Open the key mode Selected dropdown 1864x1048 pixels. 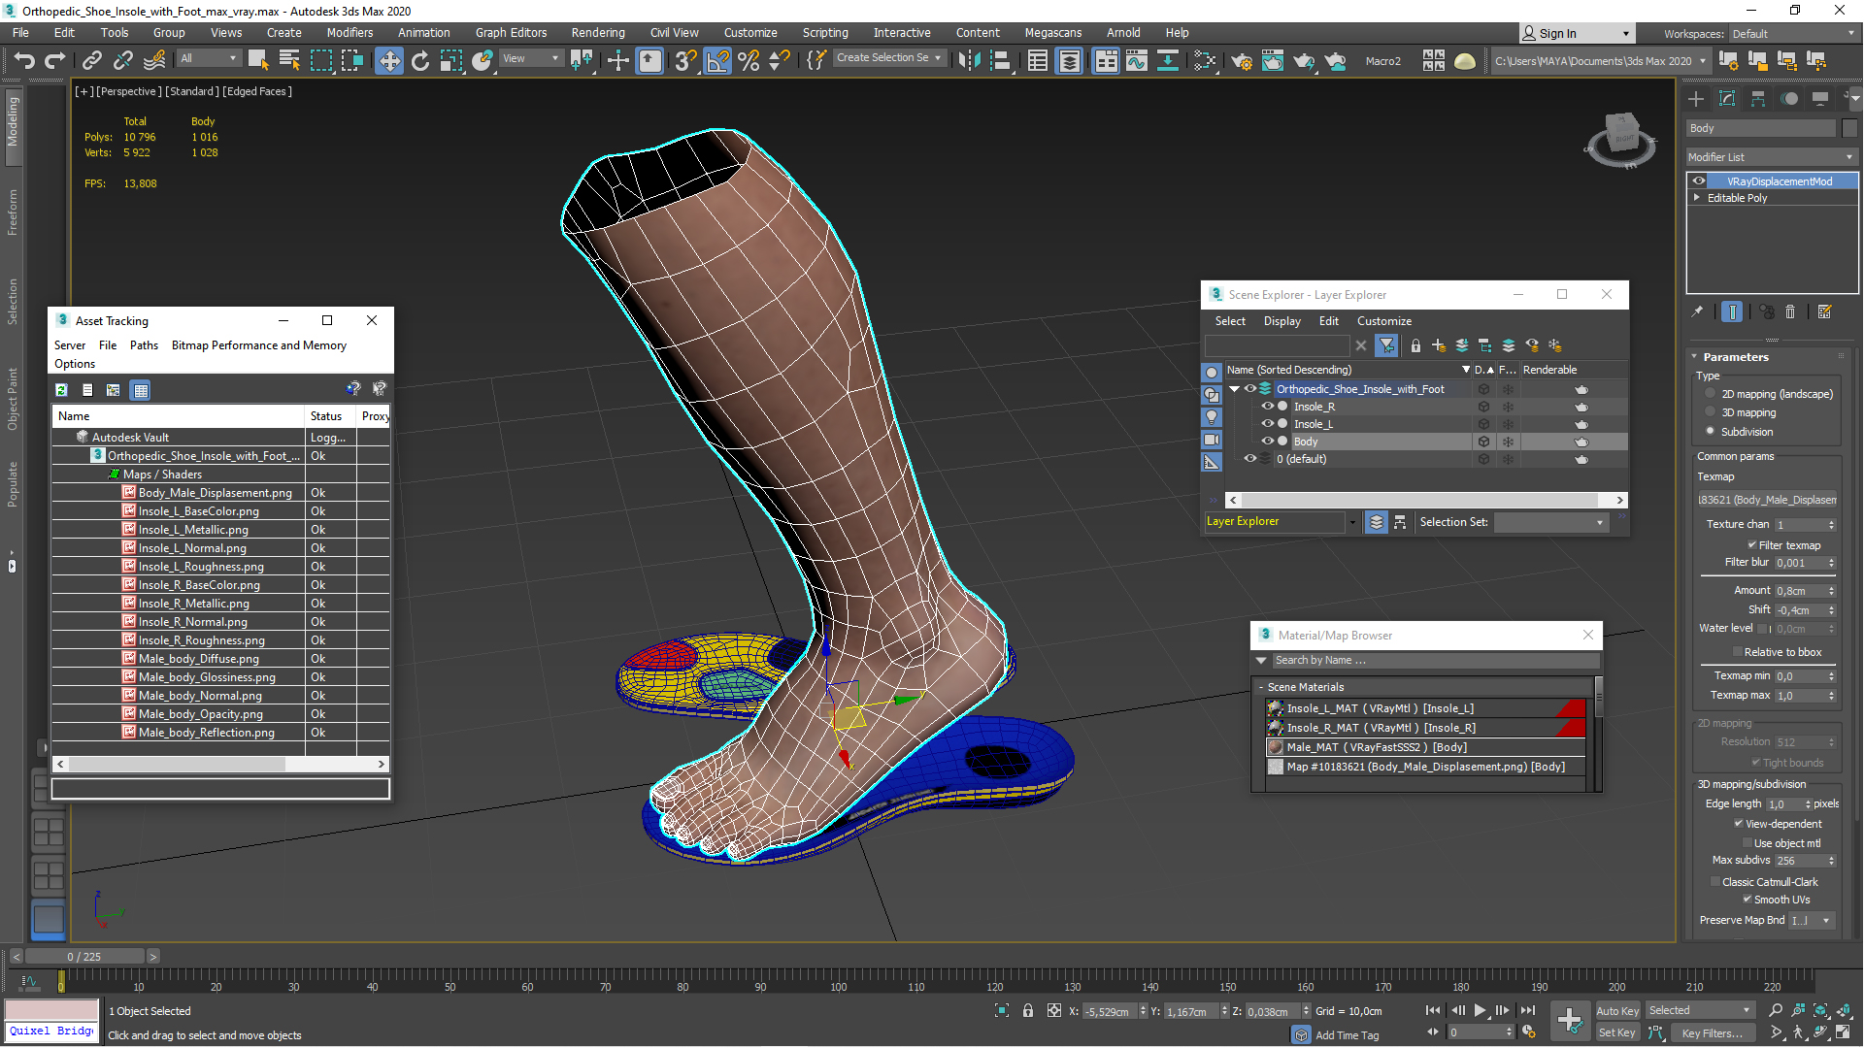click(1700, 1011)
